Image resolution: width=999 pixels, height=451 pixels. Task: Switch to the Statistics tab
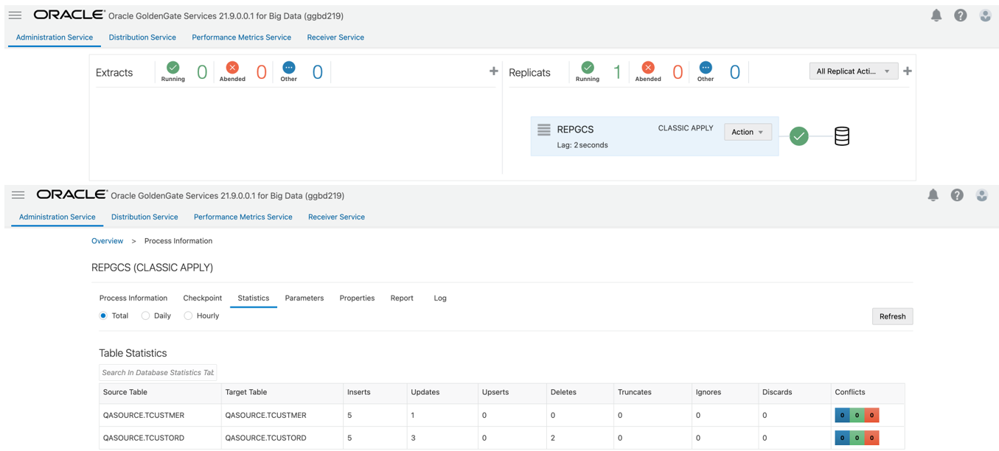253,298
